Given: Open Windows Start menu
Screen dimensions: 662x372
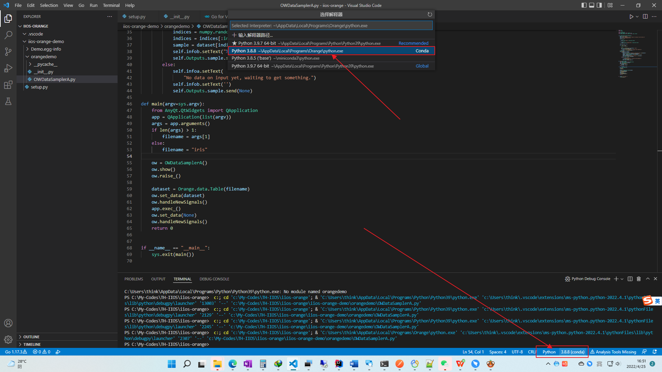Looking at the screenshot, I should click(x=172, y=364).
